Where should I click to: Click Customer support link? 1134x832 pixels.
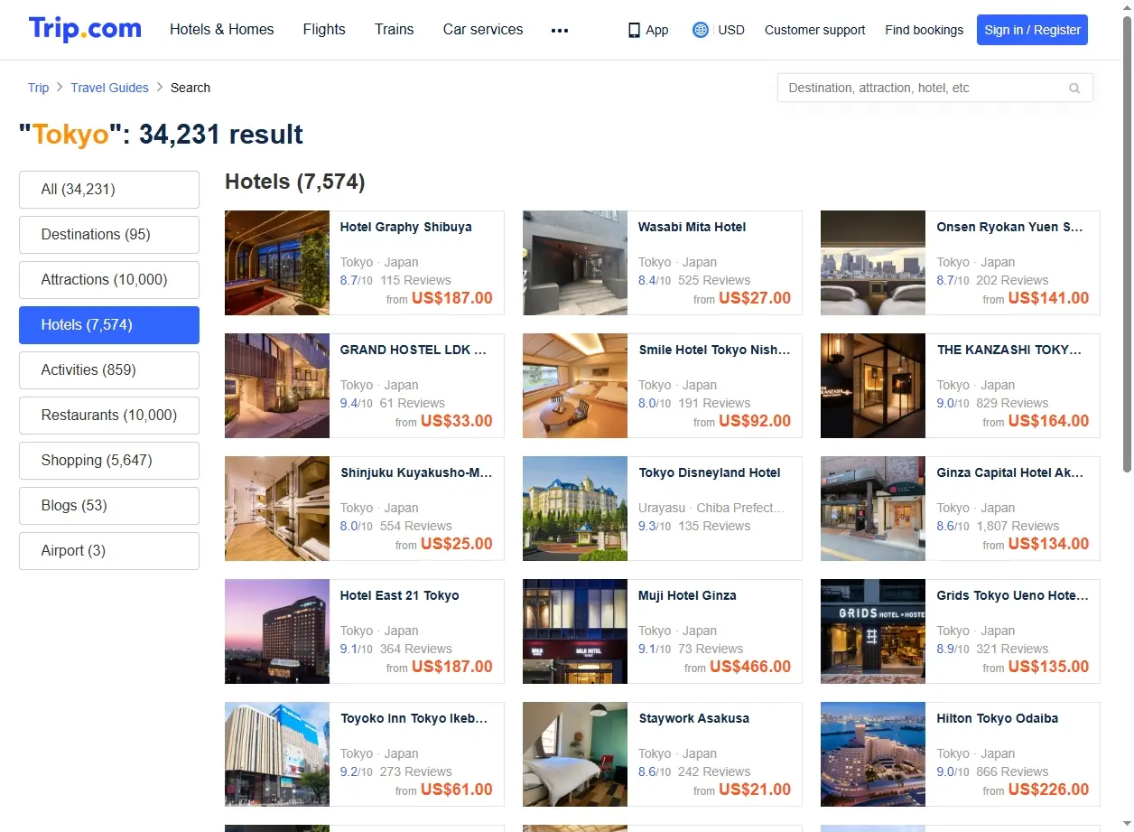click(814, 30)
